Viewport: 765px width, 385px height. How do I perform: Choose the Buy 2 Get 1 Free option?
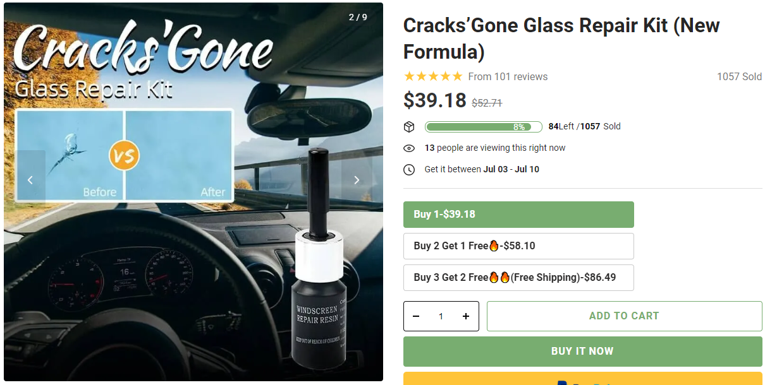click(x=518, y=246)
